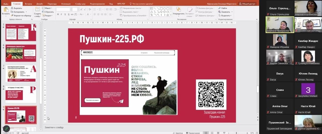Select the star shape in gallery
Screen dimensions: 322x134
(168, 15)
